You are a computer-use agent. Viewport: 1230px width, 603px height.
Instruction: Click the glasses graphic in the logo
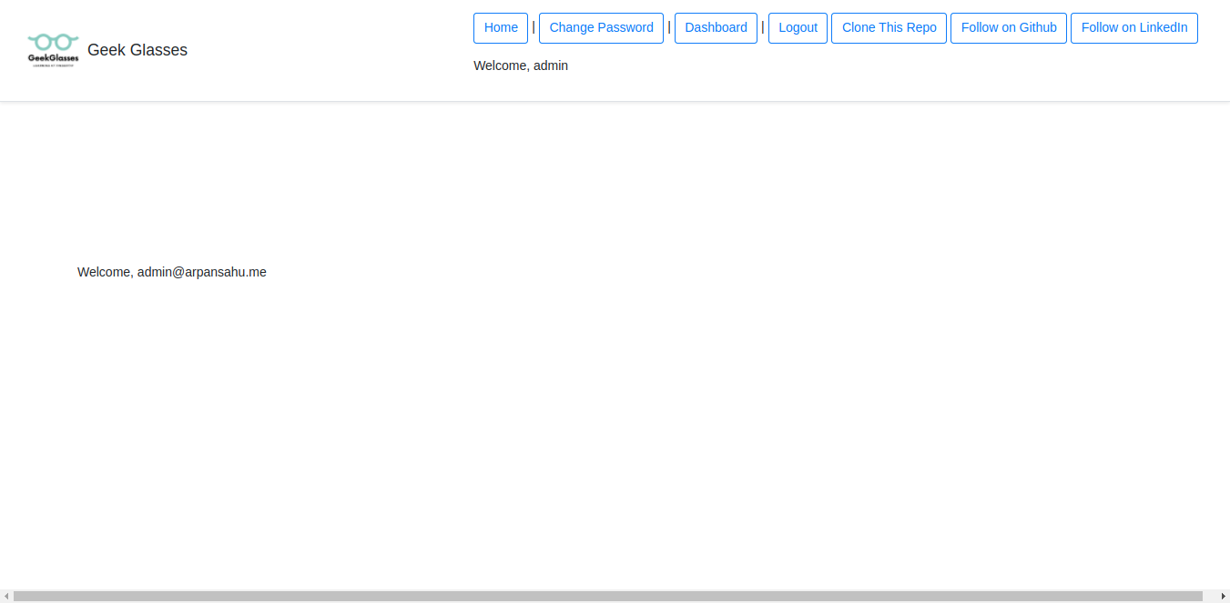point(53,42)
